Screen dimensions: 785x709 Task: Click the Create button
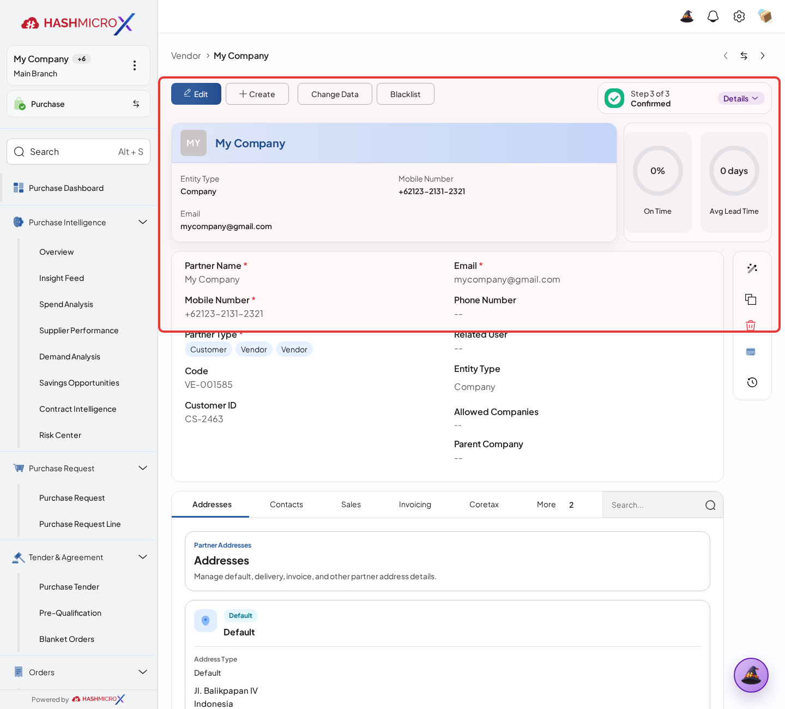257,94
